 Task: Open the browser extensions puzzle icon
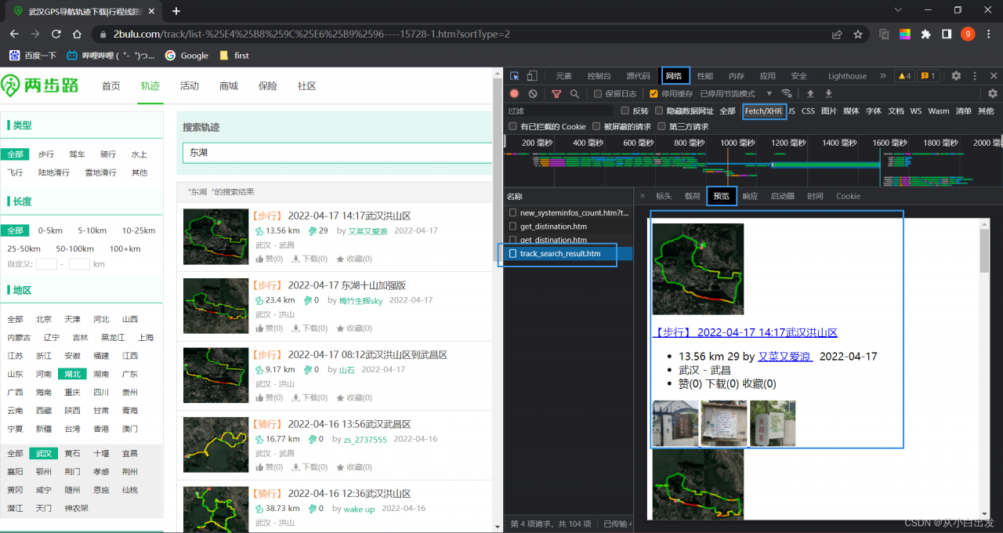(x=926, y=34)
